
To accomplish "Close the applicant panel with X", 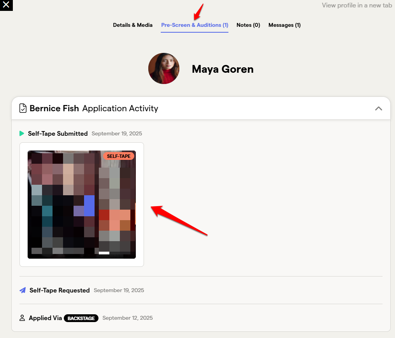I will [6, 5].
